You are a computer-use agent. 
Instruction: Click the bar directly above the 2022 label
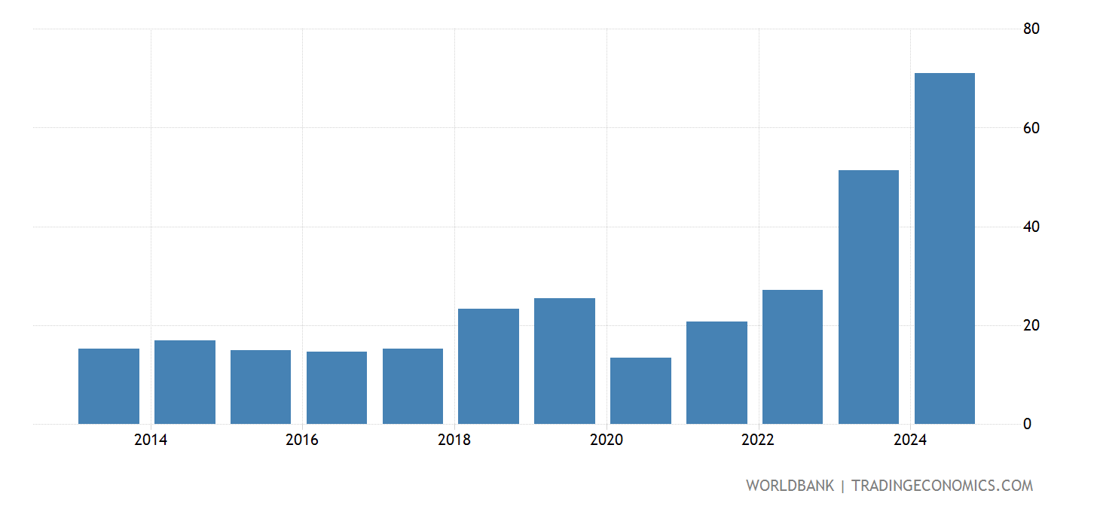[x=793, y=354]
